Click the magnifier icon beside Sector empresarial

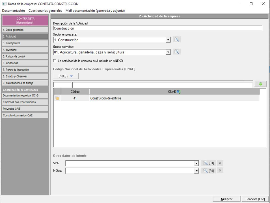177,40
